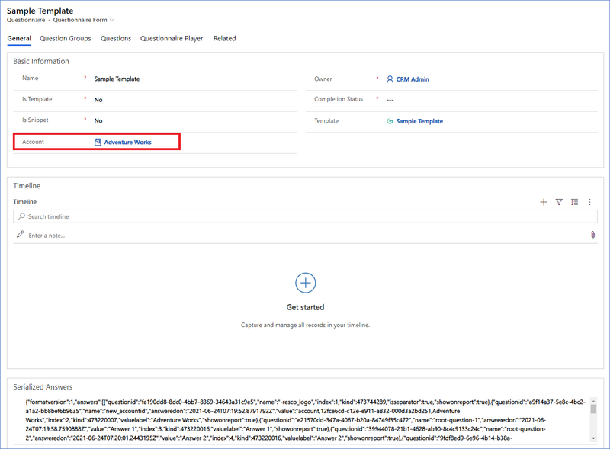Click the large Get started plus circle
The height and width of the screenshot is (449, 610).
(x=305, y=283)
